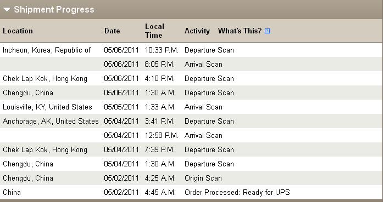
Task: Click Chek Lap Kok 4:10 P.M. row
Action: point(191,78)
